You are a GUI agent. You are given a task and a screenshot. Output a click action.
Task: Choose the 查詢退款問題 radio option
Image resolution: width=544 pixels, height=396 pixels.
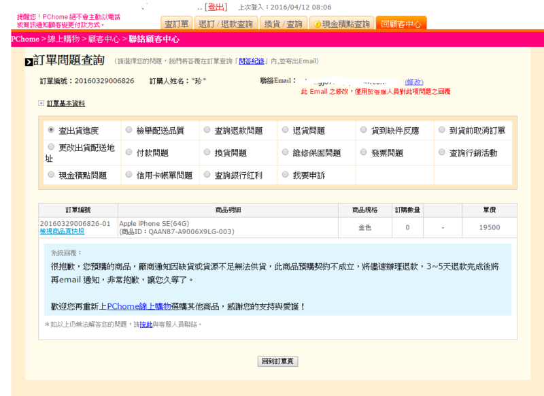pyautogui.click(x=207, y=130)
